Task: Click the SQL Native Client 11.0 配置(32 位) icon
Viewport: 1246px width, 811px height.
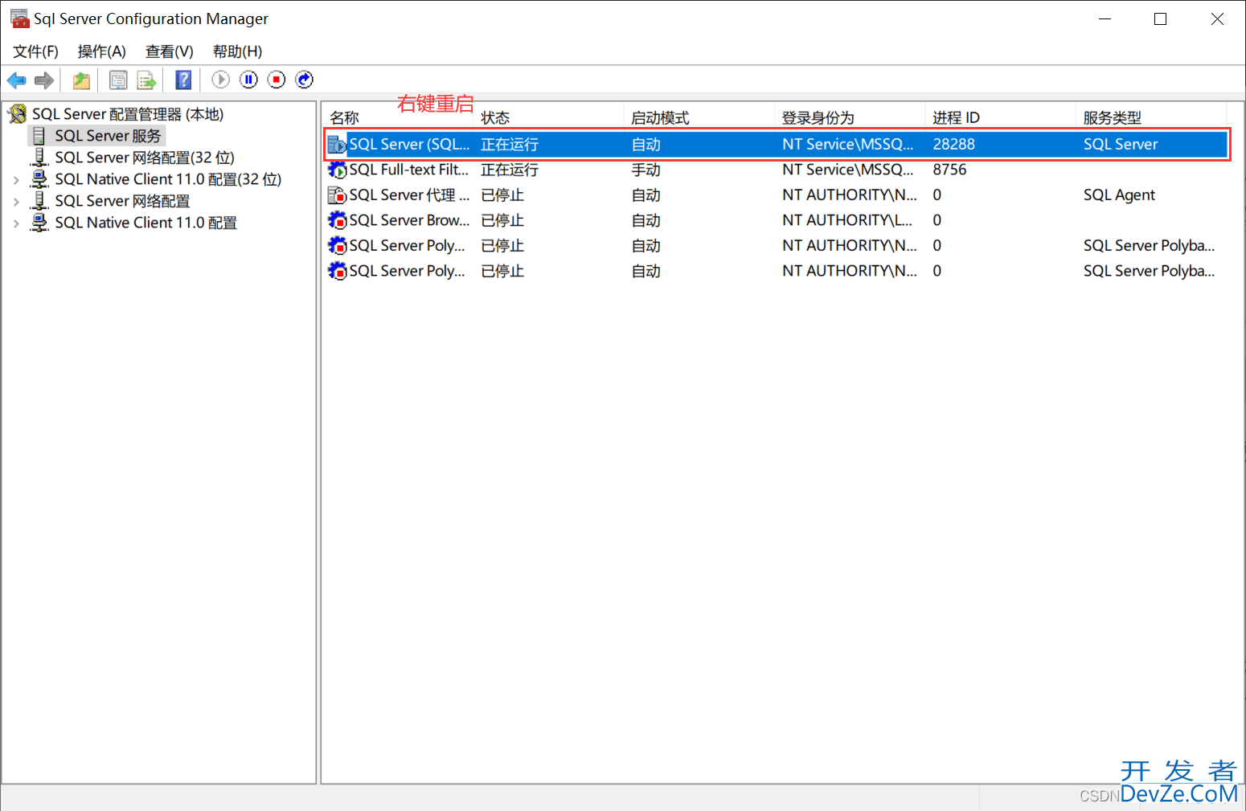Action: click(x=39, y=179)
